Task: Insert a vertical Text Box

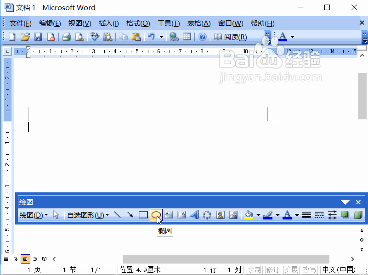Action: (x=181, y=215)
